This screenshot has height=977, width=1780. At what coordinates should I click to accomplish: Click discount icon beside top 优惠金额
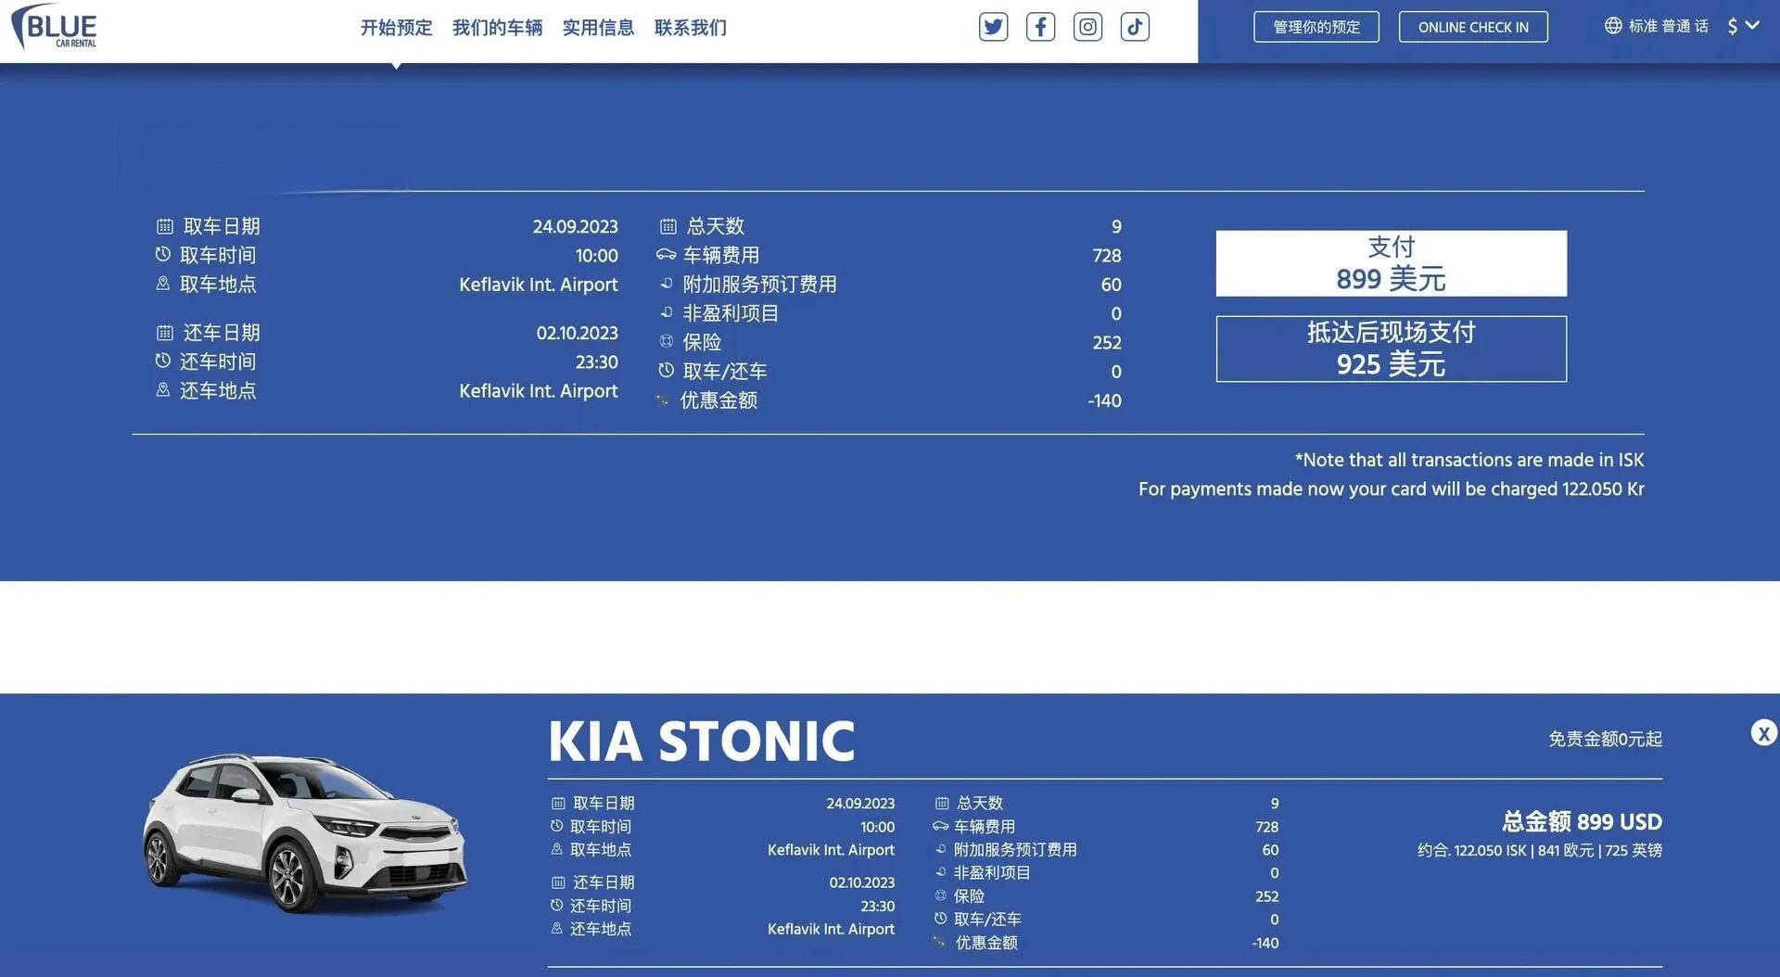pyautogui.click(x=663, y=400)
